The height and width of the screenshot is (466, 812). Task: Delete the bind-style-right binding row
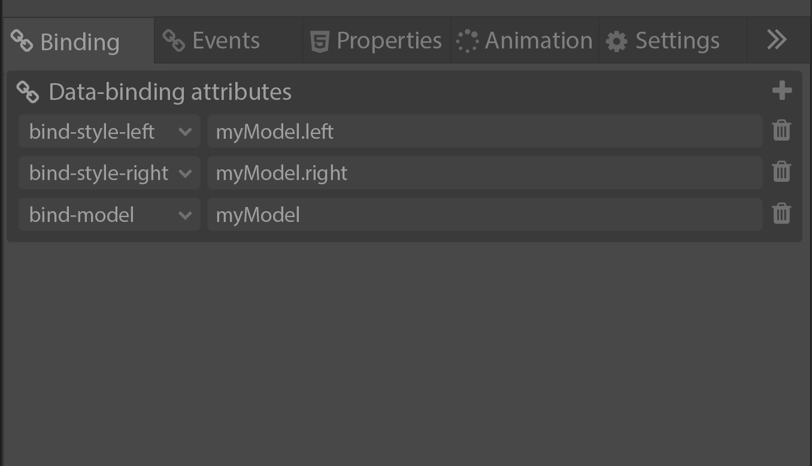click(x=781, y=172)
